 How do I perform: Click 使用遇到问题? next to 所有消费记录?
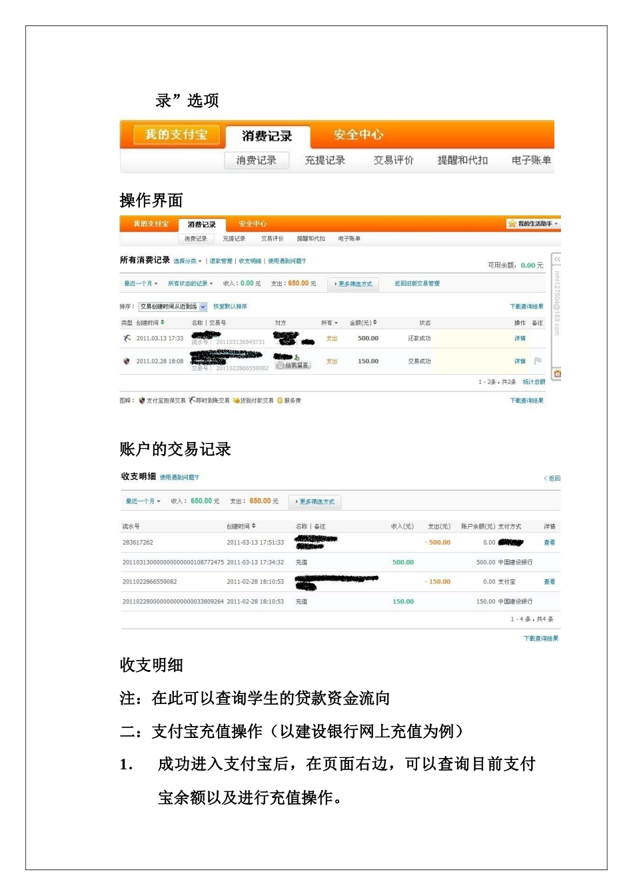click(x=287, y=261)
